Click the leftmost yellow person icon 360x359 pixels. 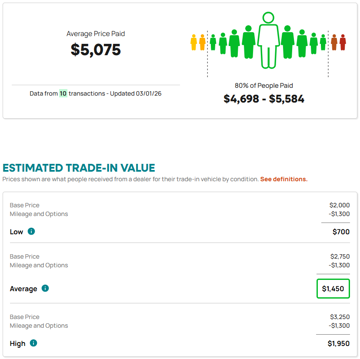[x=194, y=43]
